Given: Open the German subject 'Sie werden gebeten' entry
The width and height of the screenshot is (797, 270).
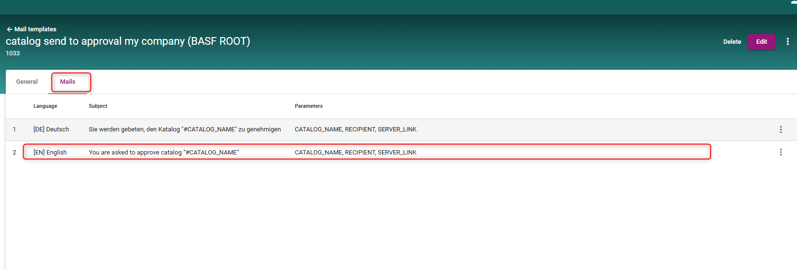Looking at the screenshot, I should click(184, 129).
